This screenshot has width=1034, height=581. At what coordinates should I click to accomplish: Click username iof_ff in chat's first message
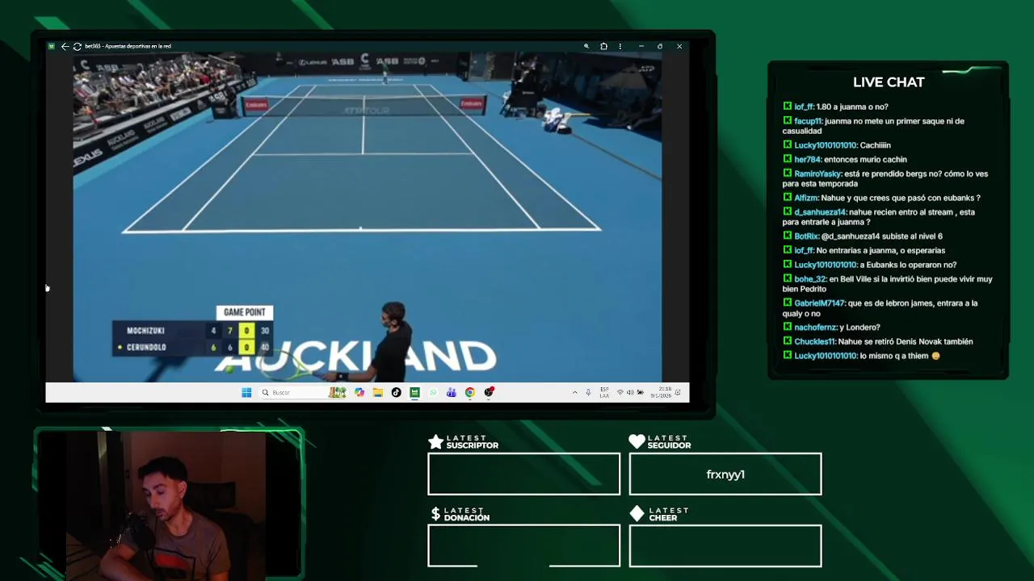804,107
